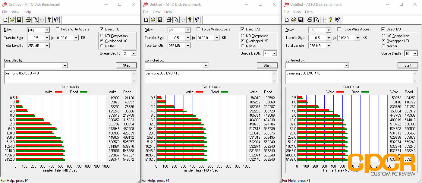Open the View menu in the left window

tap(15, 12)
